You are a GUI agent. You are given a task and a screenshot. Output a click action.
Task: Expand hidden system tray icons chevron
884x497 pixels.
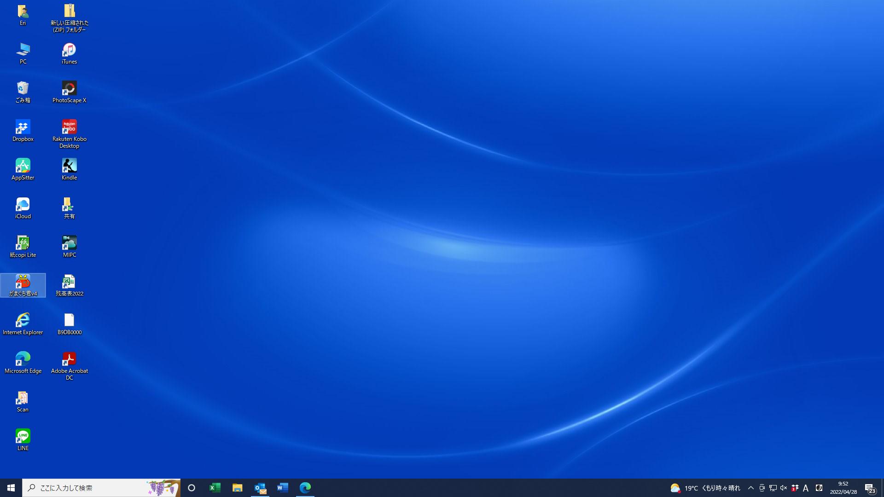(x=751, y=488)
